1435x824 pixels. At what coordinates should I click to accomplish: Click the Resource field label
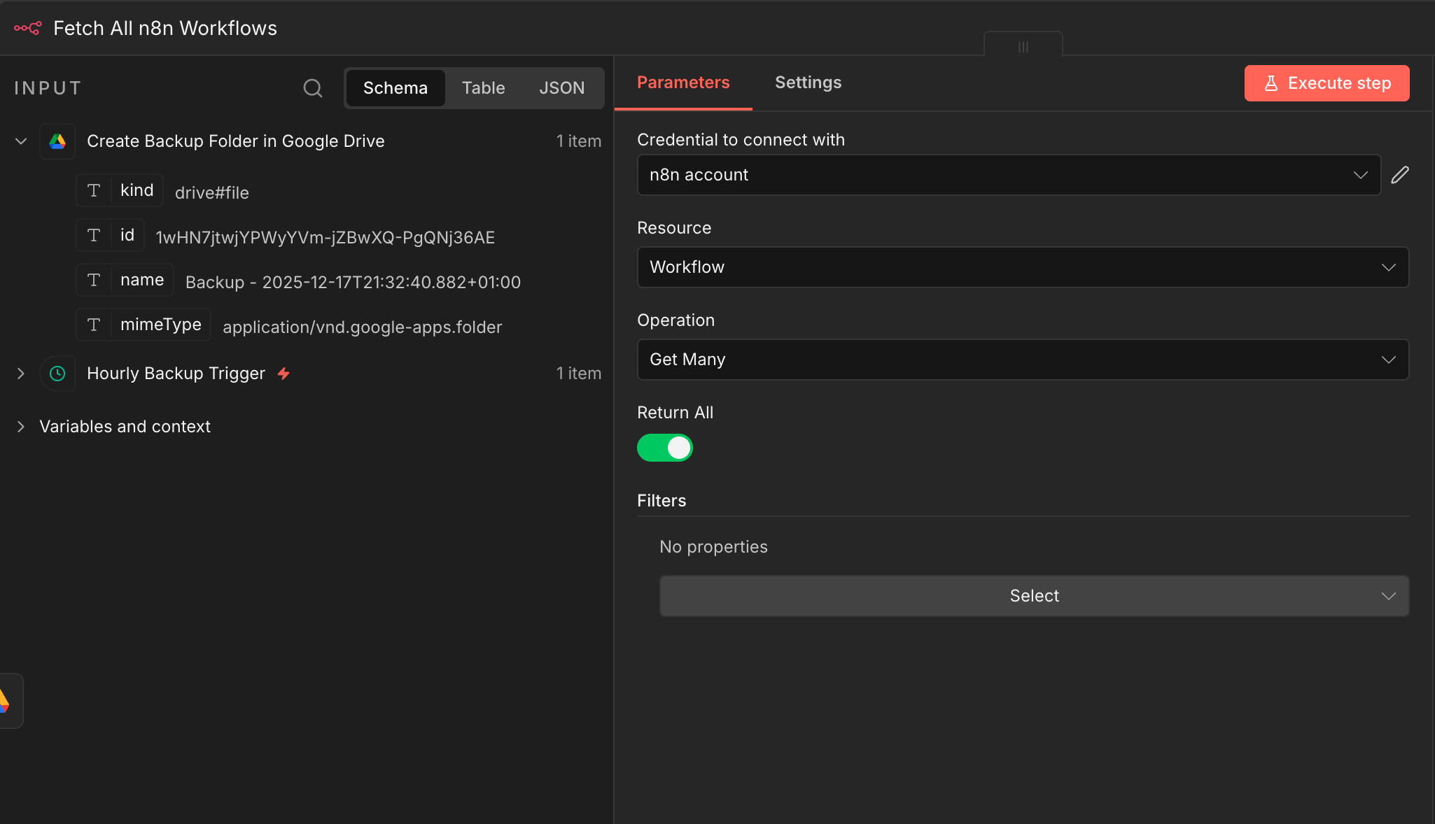(674, 228)
